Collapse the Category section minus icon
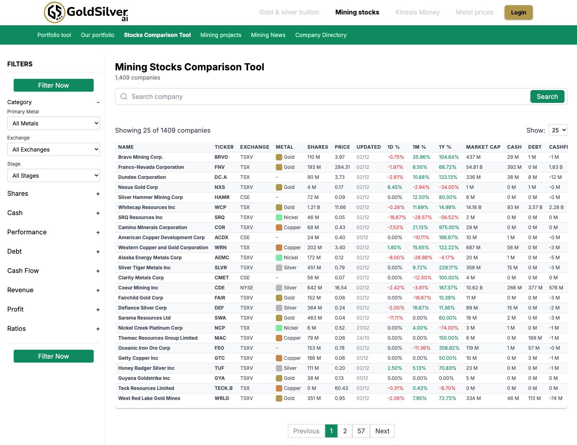This screenshot has width=577, height=445. point(98,103)
